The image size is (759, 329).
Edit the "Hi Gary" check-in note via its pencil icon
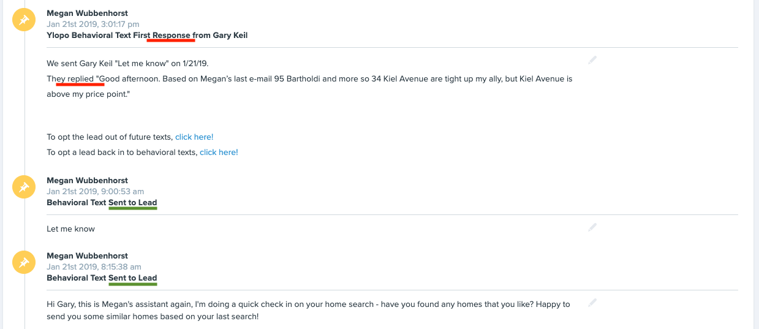coord(592,303)
